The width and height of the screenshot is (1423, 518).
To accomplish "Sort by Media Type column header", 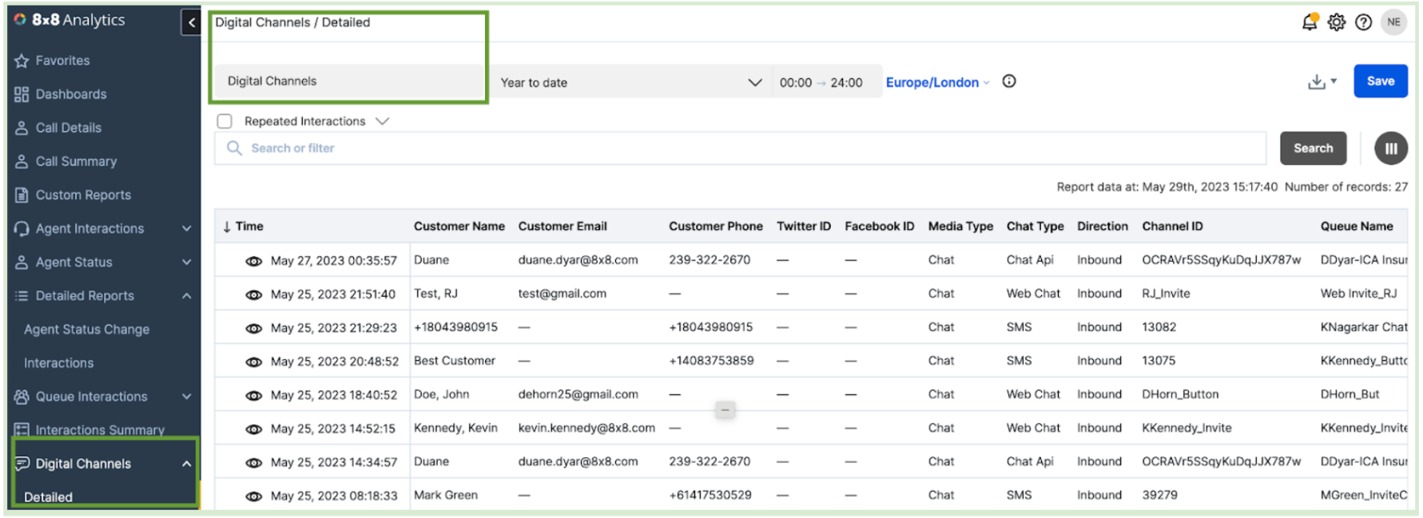I will (960, 227).
